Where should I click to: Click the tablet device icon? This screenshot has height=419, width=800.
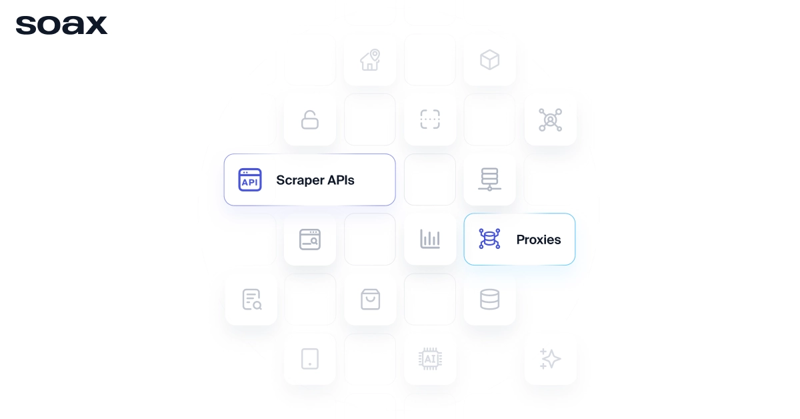point(310,359)
